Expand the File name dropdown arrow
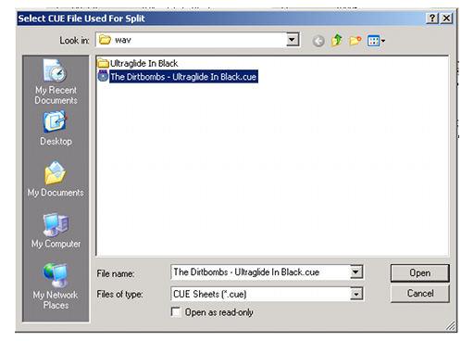This screenshot has width=474, height=341. coord(355,272)
